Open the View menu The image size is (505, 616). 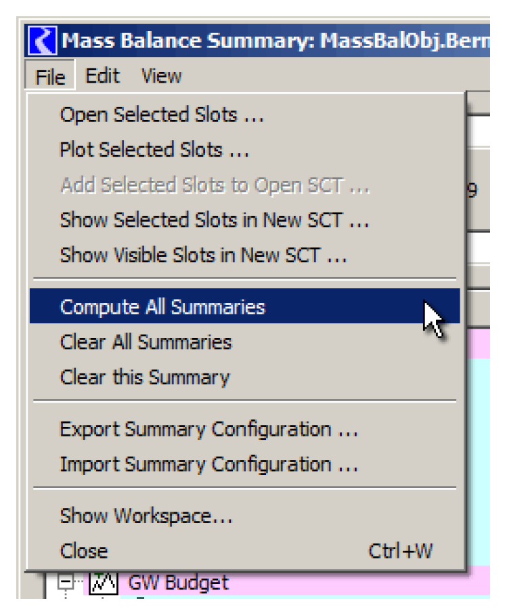tap(161, 76)
